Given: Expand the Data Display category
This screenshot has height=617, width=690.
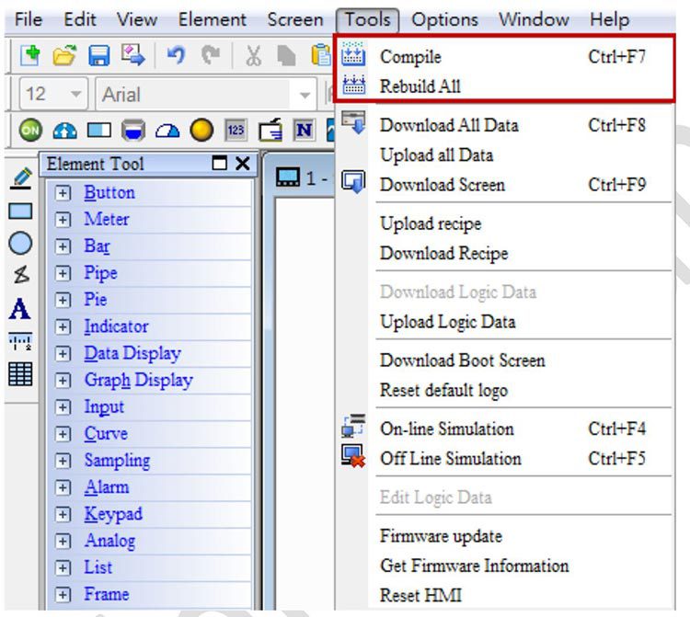Looking at the screenshot, I should pyautogui.click(x=63, y=354).
